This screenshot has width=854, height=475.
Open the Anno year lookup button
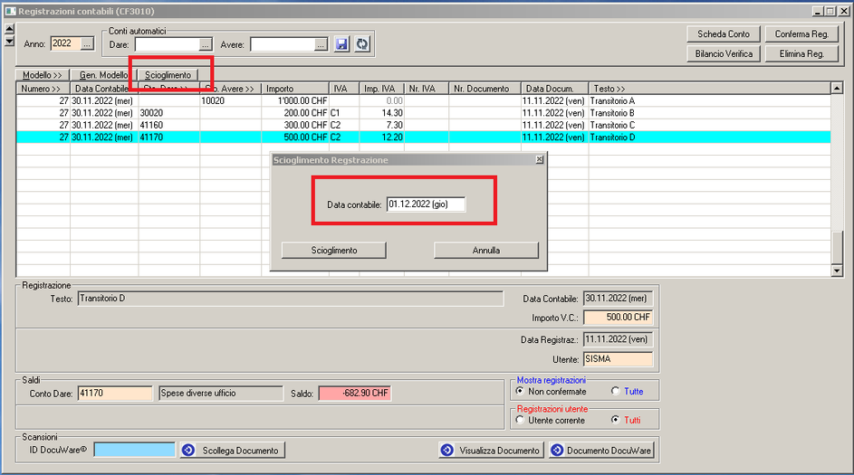point(88,43)
